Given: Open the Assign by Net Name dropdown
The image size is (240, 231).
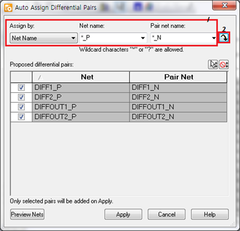Looking at the screenshot, I should (x=44, y=38).
